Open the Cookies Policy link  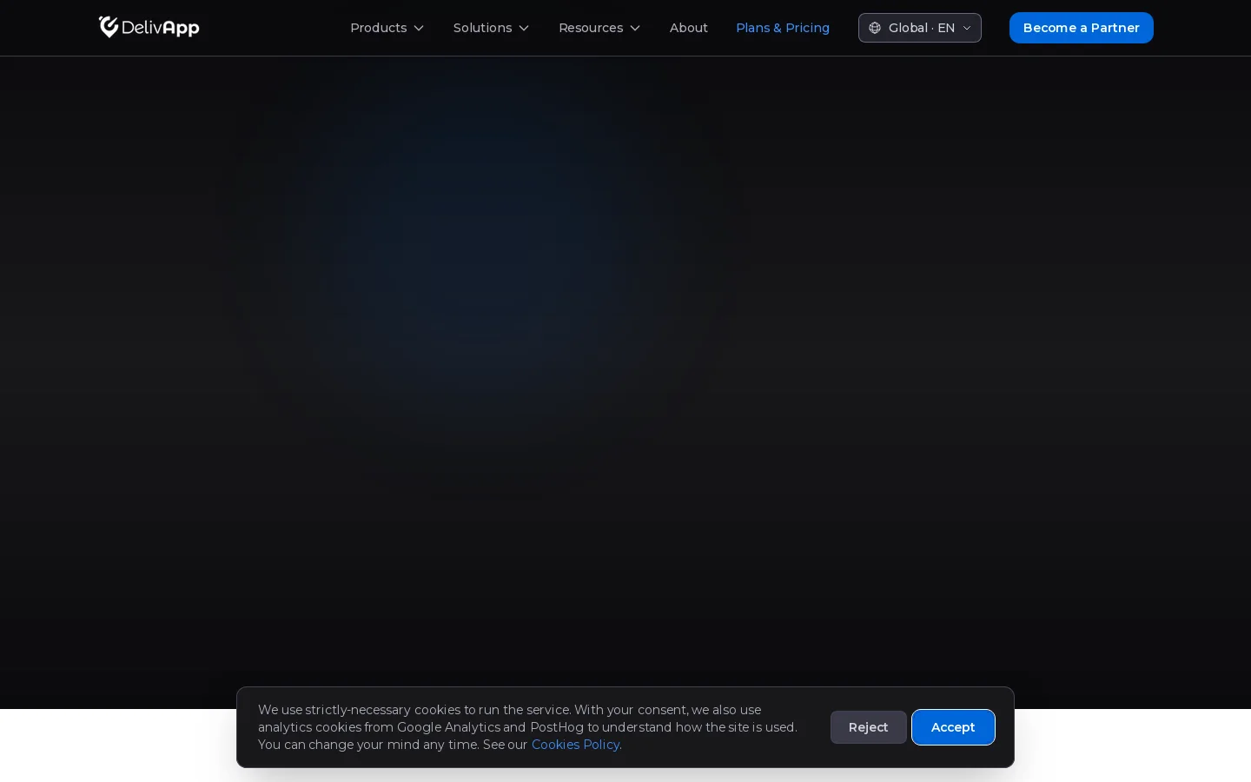575,745
